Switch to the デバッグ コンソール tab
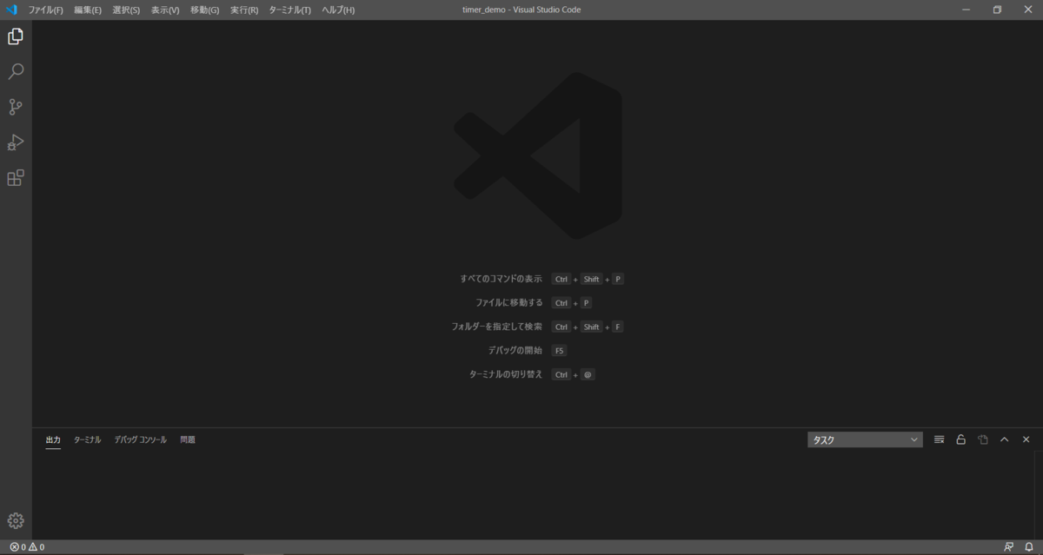This screenshot has height=555, width=1043. click(x=141, y=439)
